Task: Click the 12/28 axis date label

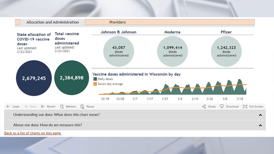Action: [x=120, y=99]
